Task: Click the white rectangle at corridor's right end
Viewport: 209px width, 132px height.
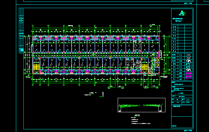Action: [x=160, y=55]
